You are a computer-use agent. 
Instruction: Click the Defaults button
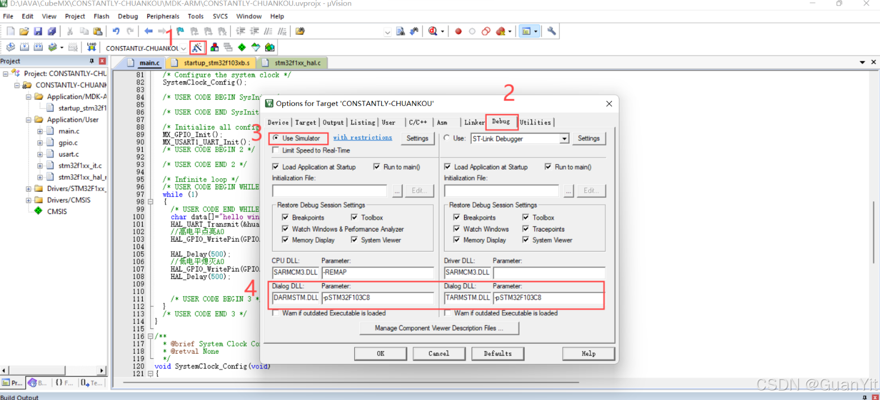coord(497,353)
